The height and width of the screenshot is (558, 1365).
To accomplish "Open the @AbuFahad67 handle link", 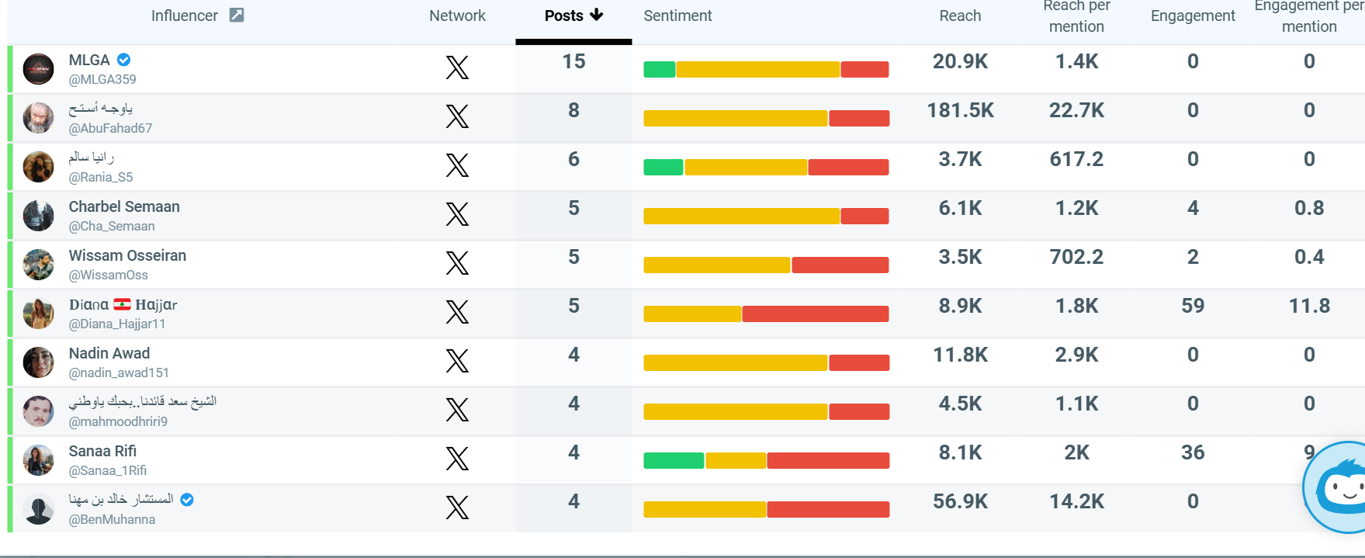I will [110, 128].
